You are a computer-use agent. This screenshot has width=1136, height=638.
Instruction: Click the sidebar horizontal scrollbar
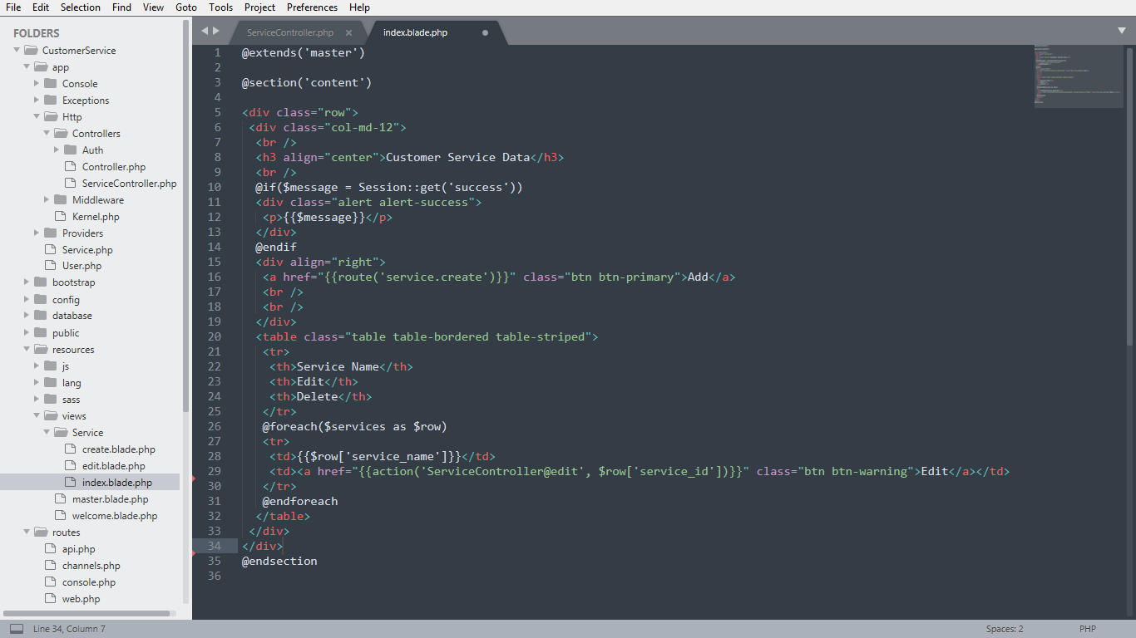(87, 614)
